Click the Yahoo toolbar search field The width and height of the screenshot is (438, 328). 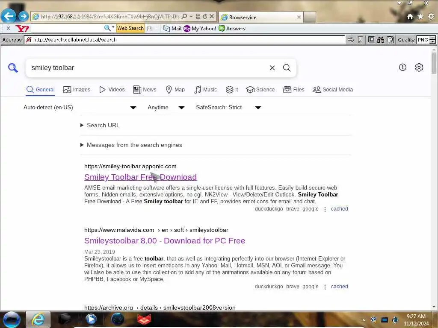67,28
